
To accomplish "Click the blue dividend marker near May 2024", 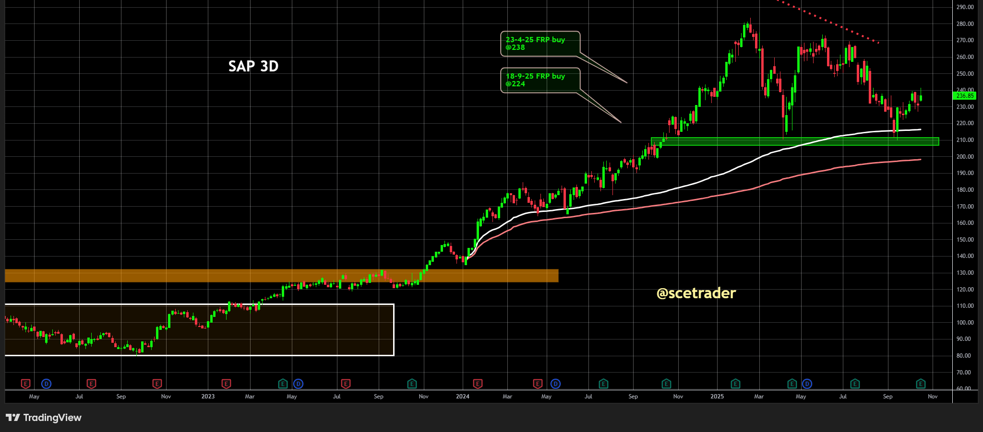I will [x=555, y=384].
